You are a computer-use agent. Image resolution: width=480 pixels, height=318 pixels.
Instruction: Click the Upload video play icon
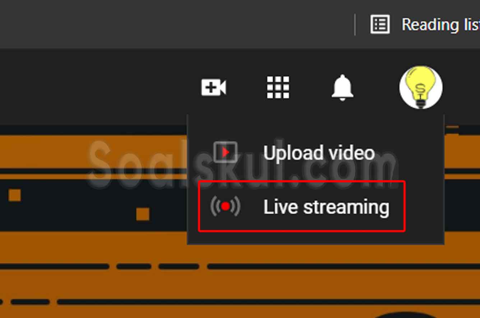click(x=225, y=153)
